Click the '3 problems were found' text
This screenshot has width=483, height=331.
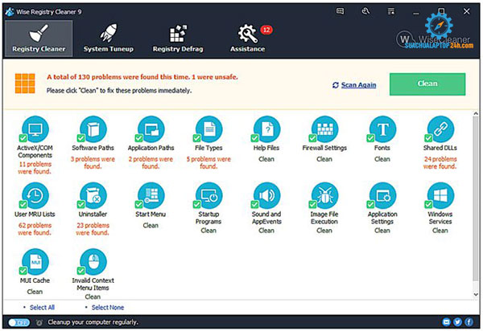coord(93,162)
